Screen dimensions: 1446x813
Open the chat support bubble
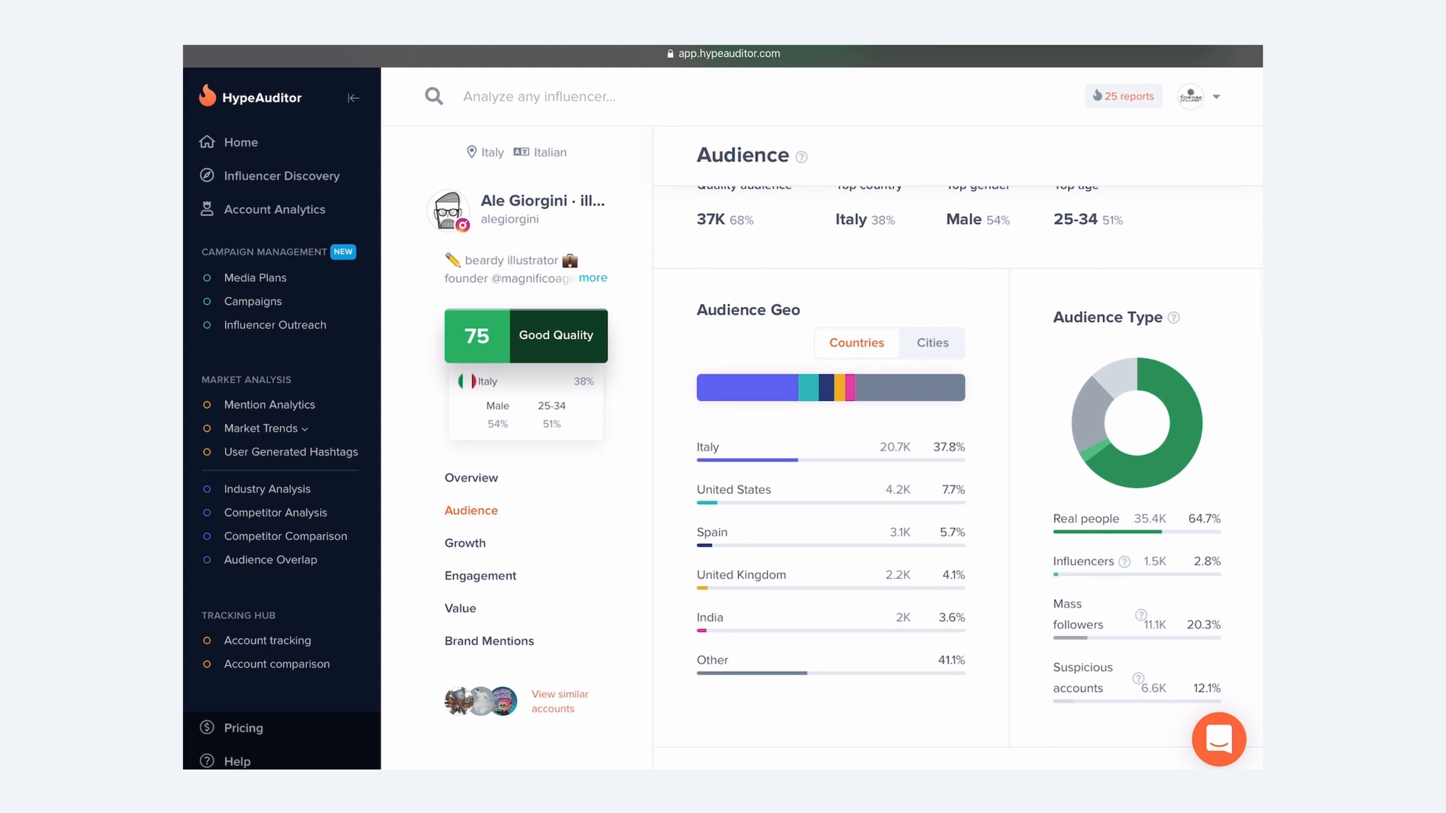click(x=1219, y=739)
